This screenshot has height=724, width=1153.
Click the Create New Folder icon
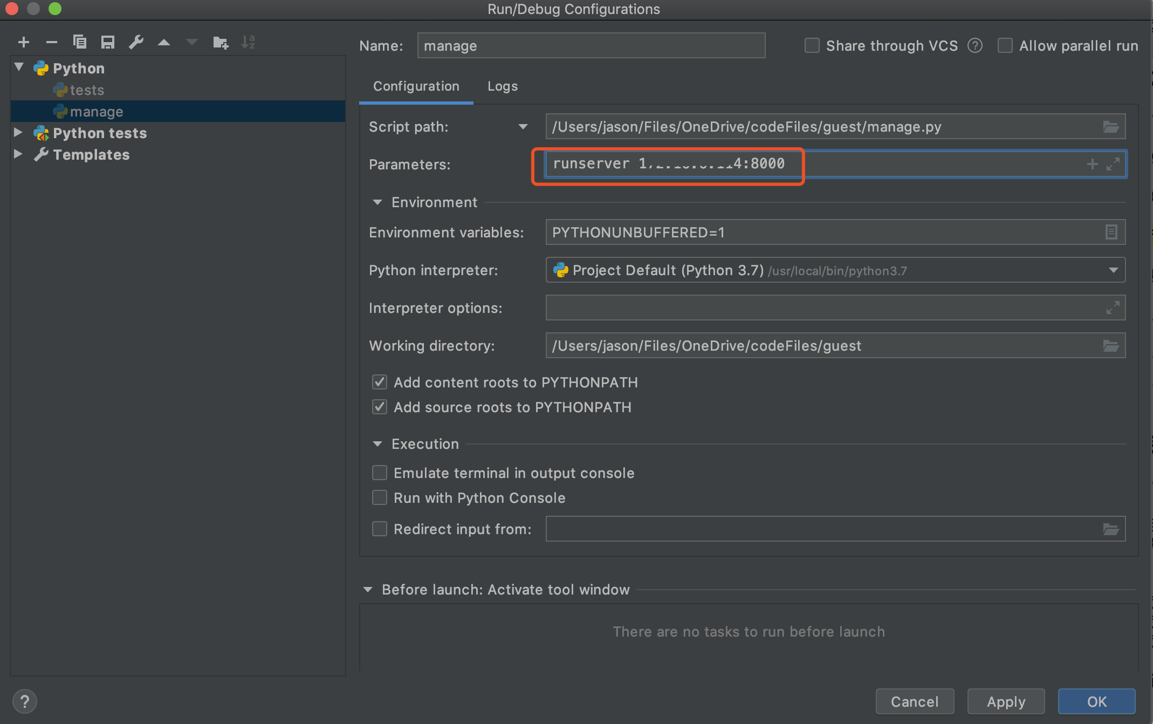point(220,42)
